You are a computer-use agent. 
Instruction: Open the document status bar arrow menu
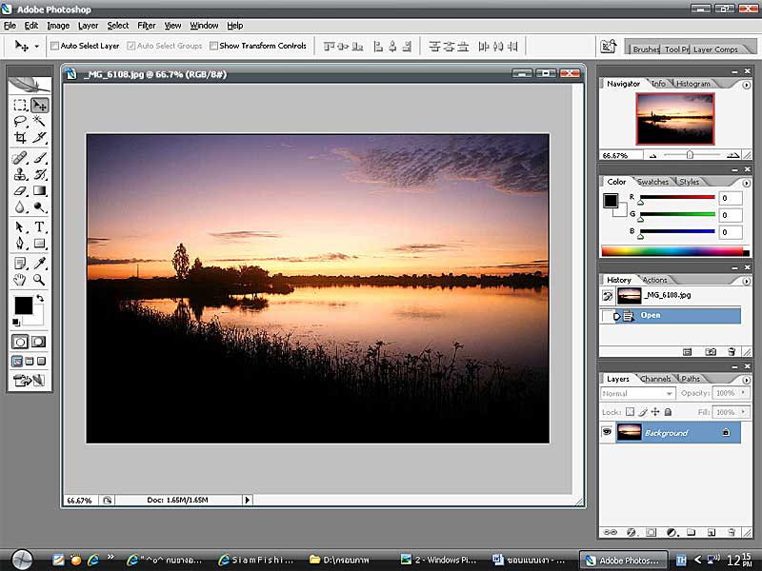247,500
